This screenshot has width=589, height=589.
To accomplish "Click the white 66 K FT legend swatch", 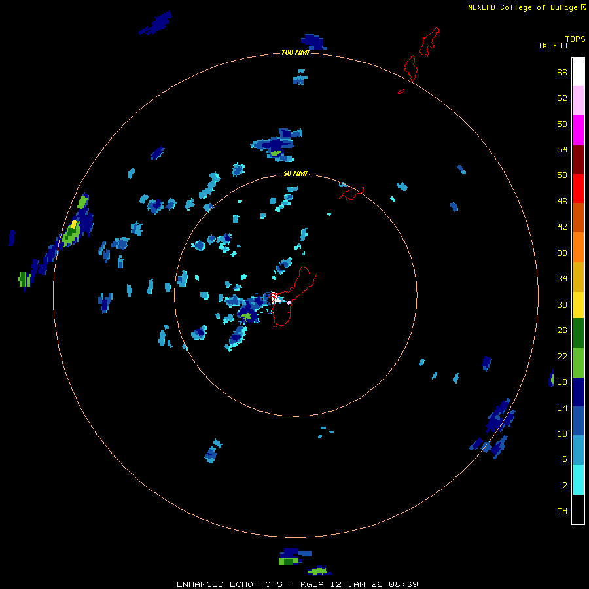I will pyautogui.click(x=578, y=72).
